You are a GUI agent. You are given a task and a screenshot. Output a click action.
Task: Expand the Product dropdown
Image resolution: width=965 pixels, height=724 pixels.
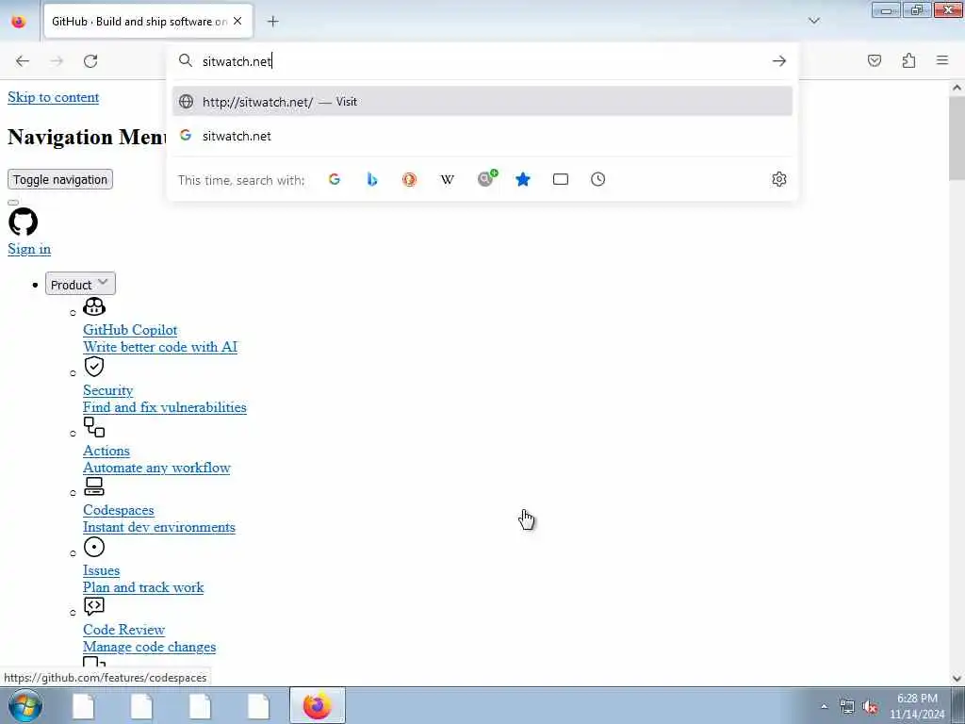click(x=80, y=284)
